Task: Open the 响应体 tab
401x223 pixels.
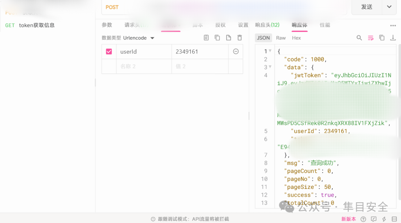Action: click(300, 25)
